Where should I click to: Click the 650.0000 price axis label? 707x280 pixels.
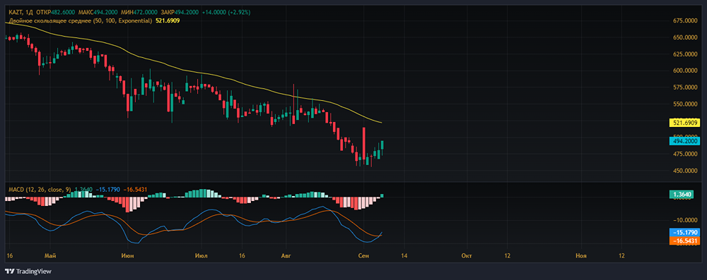[685, 37]
